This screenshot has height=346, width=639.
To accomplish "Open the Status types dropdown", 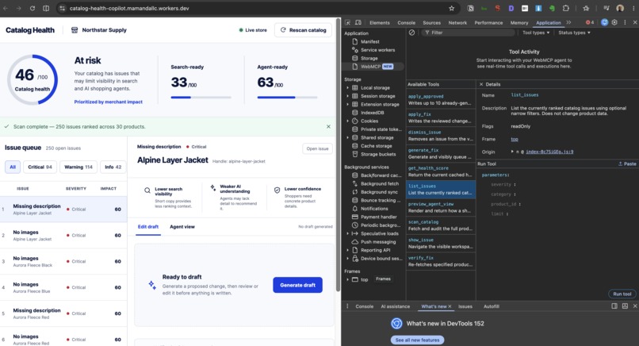I will coord(574,33).
